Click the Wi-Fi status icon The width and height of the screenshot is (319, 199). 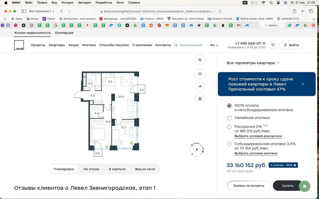click(x=263, y=3)
